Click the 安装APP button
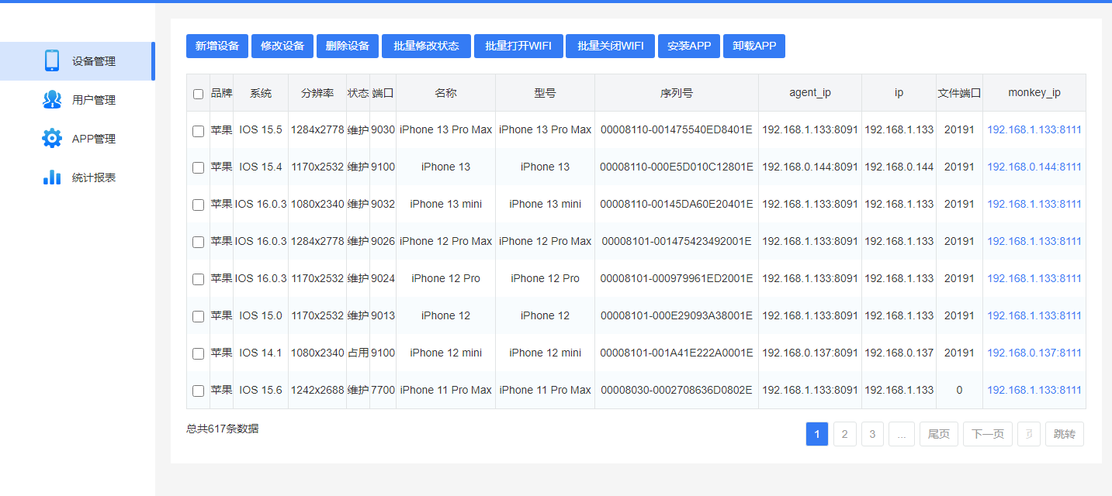Screen dimensions: 1112x496 tap(689, 46)
